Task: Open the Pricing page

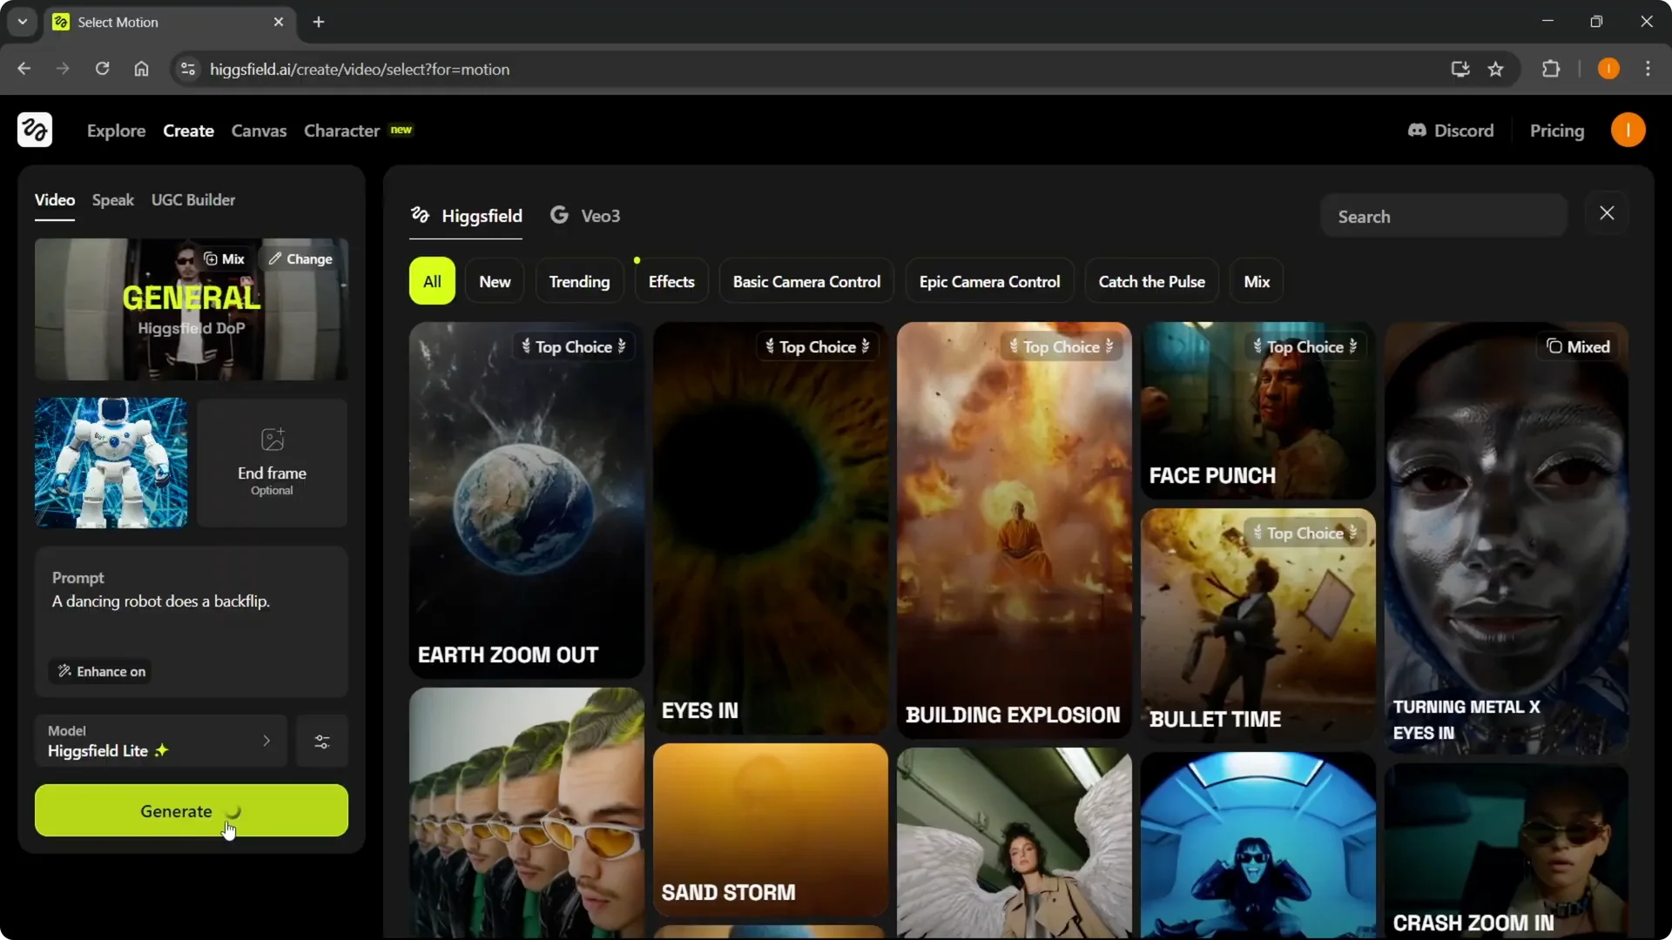Action: coord(1558,130)
